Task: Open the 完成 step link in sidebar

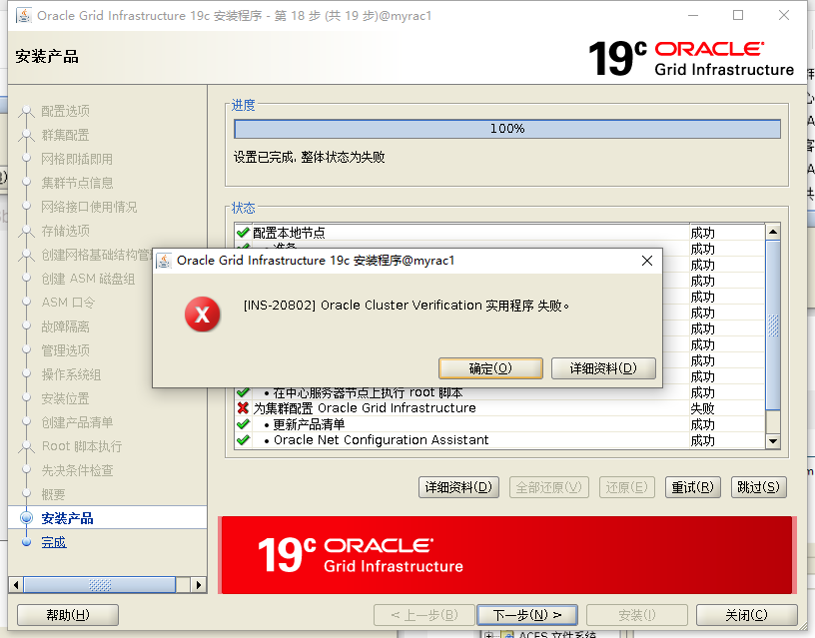Action: point(54,542)
